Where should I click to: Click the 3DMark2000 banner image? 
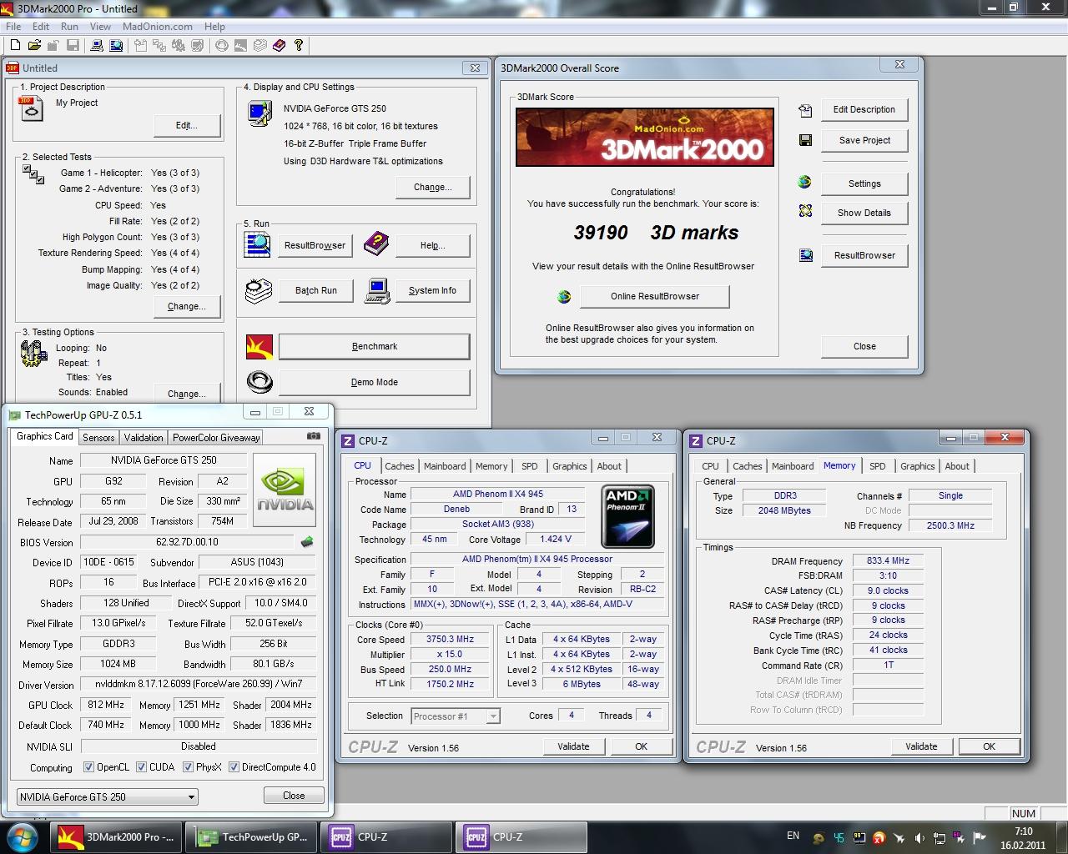pyautogui.click(x=645, y=138)
